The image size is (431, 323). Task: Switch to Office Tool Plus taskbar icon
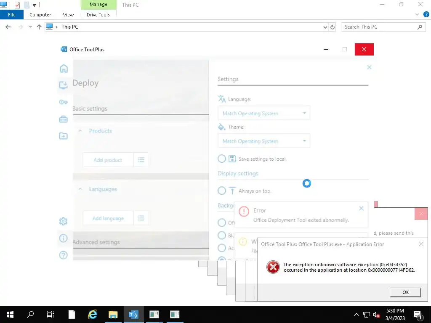(133, 315)
